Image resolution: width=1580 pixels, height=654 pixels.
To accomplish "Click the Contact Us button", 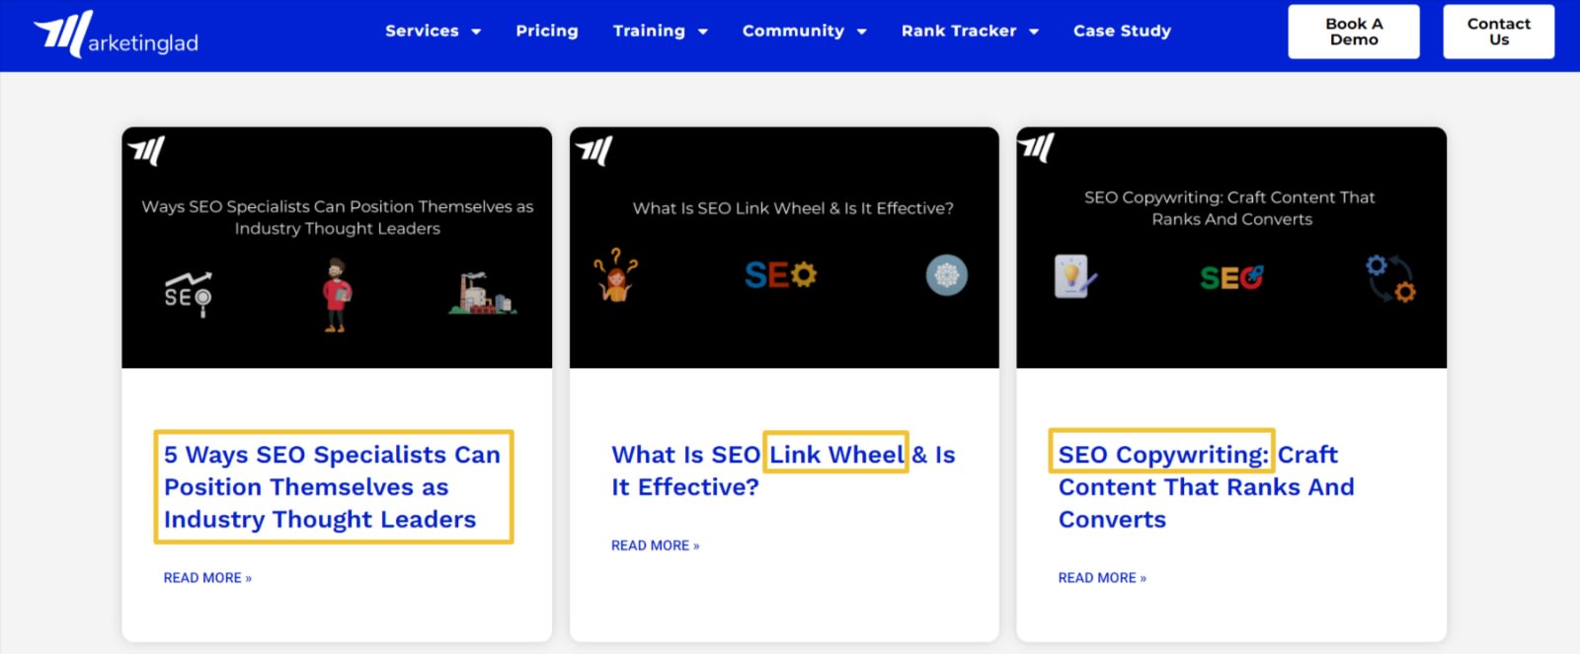I will (1499, 32).
